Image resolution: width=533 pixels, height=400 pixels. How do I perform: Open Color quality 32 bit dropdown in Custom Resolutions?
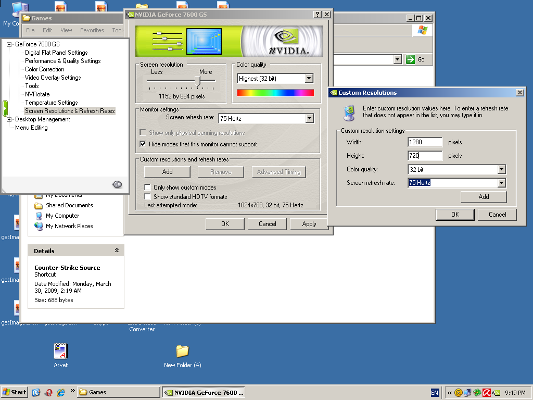click(x=501, y=169)
